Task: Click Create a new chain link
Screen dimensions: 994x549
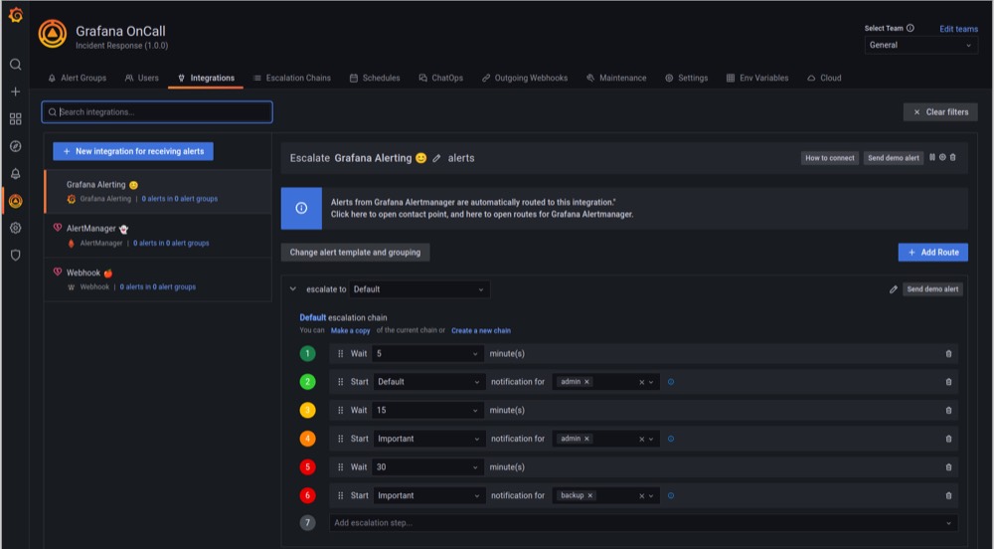Action: coord(481,331)
